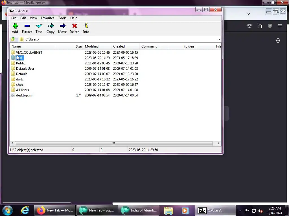The width and height of the screenshot is (289, 216).
Task: Select the VM1.COLLABNET folder
Action: pyautogui.click(x=29, y=53)
